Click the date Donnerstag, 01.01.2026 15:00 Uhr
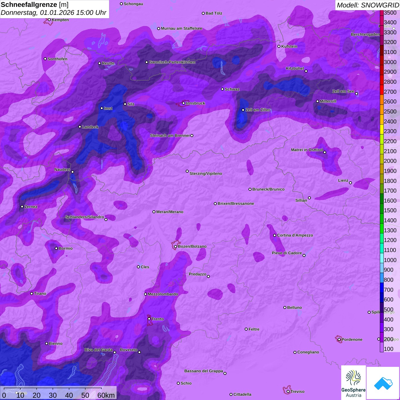The width and height of the screenshot is (400, 400). 53,13
